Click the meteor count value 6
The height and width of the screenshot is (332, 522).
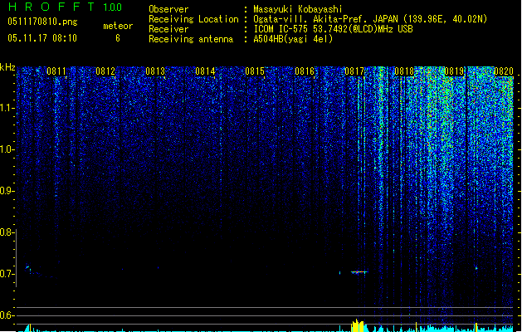click(118, 38)
